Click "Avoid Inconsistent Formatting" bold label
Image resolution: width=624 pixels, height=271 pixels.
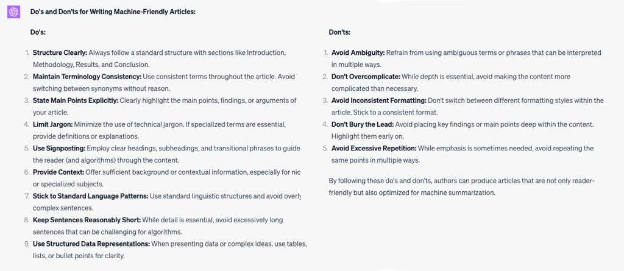378,100
